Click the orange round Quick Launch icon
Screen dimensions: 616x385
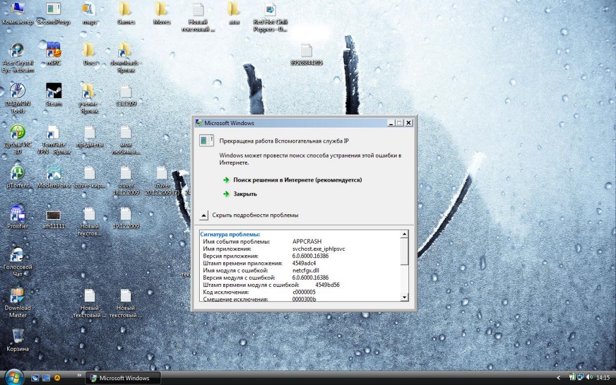click(57, 378)
